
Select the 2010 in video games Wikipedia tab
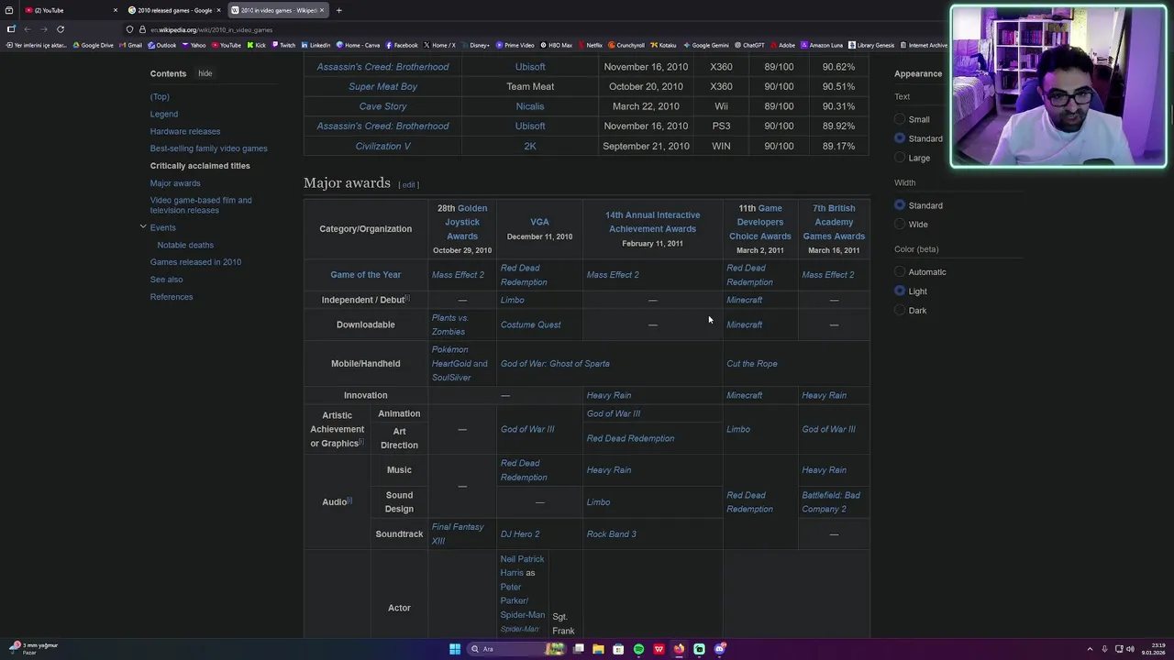277,10
